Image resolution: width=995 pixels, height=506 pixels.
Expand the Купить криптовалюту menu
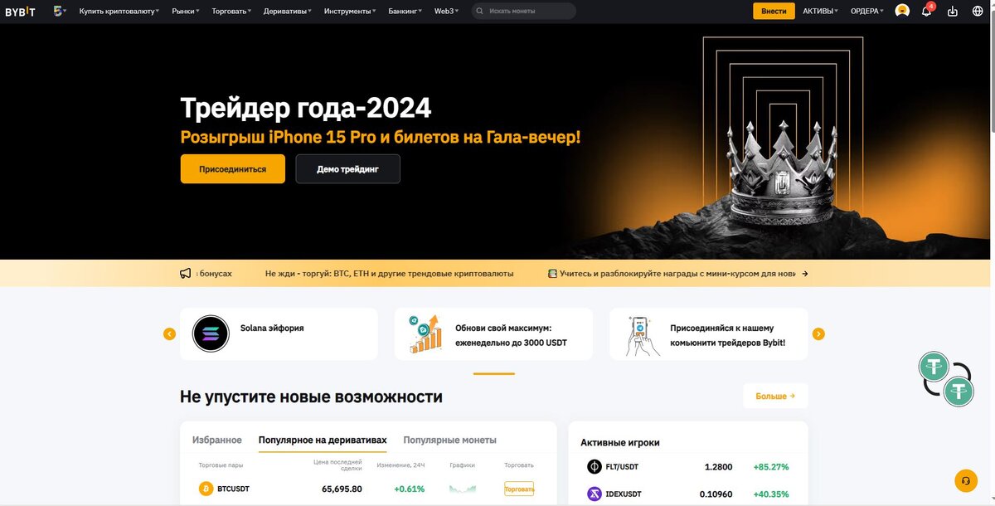[119, 11]
